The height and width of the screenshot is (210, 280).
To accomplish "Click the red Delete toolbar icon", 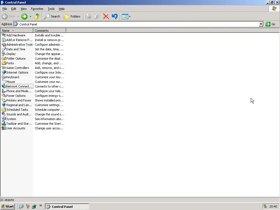I will pyautogui.click(x=106, y=16).
